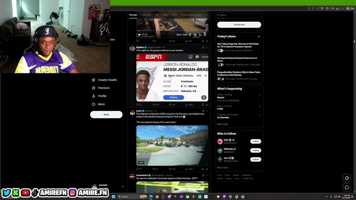Open Microsoft Edge from the taskbar
356x200 pixels.
[x=151, y=197]
